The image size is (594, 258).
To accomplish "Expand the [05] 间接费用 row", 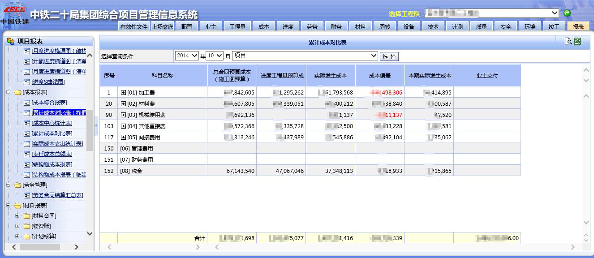I will [x=124, y=138].
